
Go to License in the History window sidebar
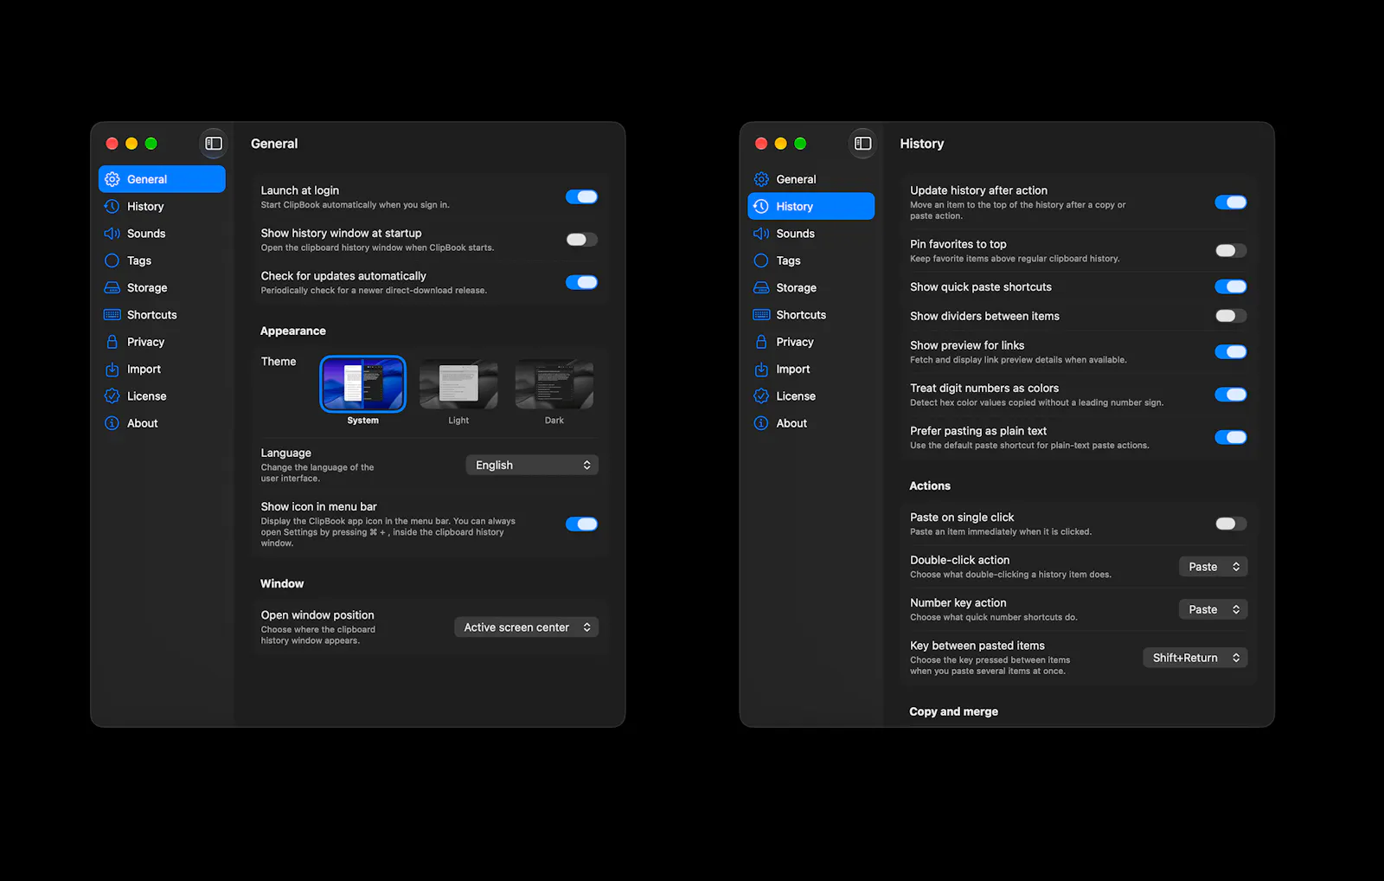(811, 396)
